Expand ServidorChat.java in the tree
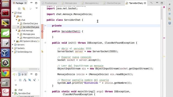 18,27
